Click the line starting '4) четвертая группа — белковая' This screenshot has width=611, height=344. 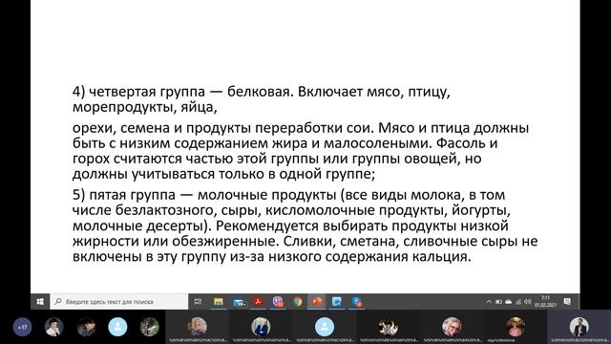tap(261, 92)
